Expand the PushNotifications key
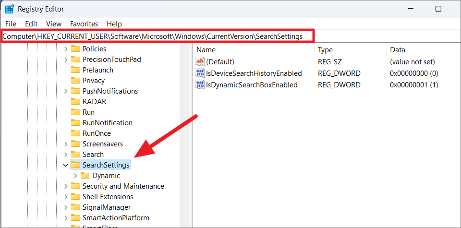Viewport: 461px width, 228px height. pyautogui.click(x=66, y=91)
